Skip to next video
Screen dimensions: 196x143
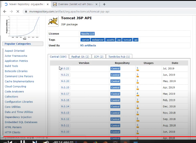click(x=35, y=142)
